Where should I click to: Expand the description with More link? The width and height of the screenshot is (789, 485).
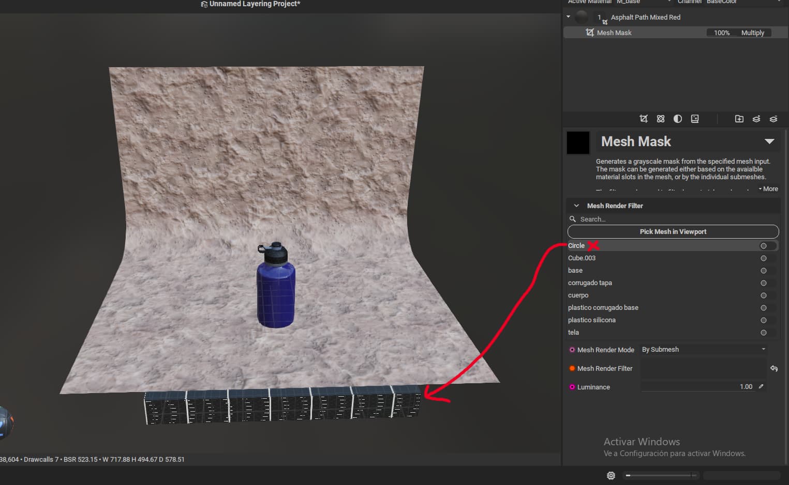click(x=768, y=189)
